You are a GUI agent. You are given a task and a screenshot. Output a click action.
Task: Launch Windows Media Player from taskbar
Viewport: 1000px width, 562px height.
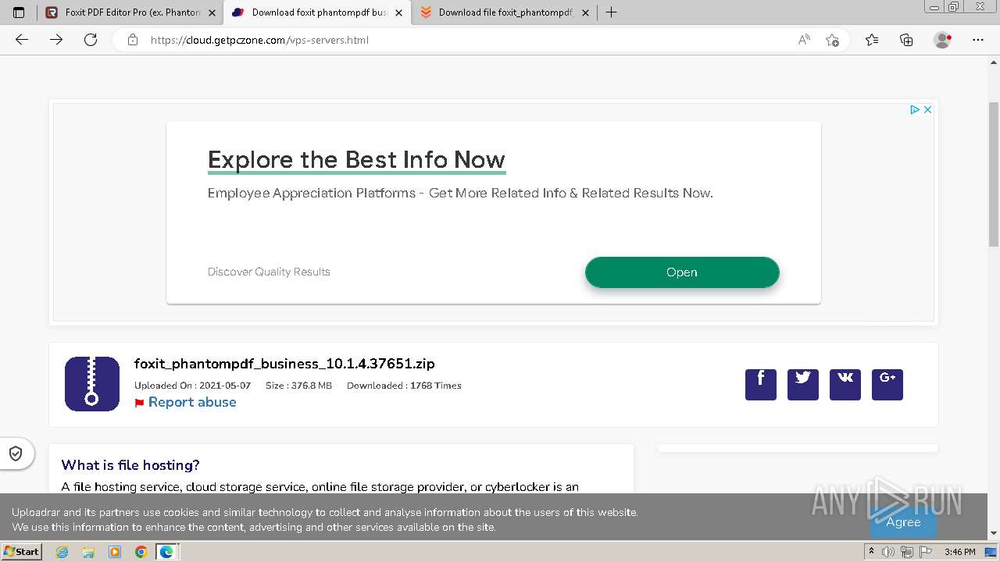coord(115,552)
